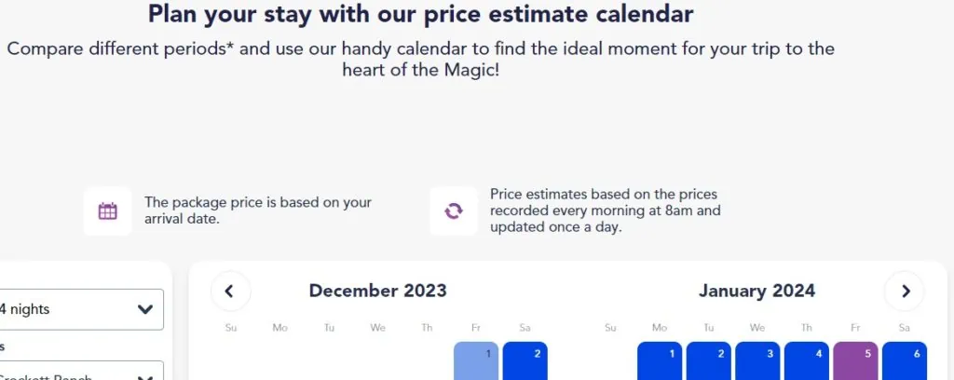This screenshot has height=380, width=954.
Task: Select January 3 date cell
Action: tap(757, 361)
